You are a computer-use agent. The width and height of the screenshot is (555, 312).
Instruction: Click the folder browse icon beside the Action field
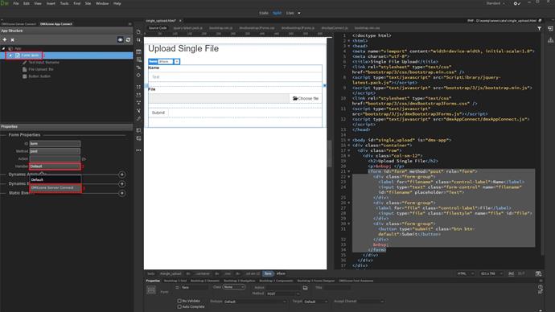[x=84, y=159]
